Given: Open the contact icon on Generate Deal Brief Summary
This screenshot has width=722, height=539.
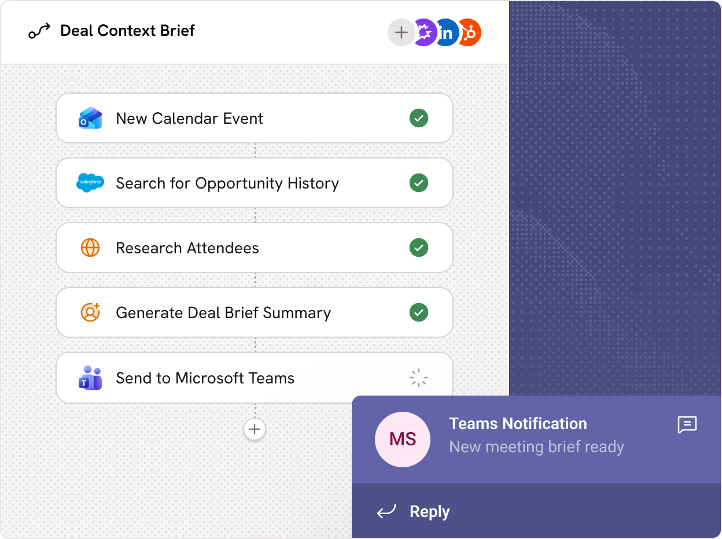Looking at the screenshot, I should pyautogui.click(x=90, y=312).
